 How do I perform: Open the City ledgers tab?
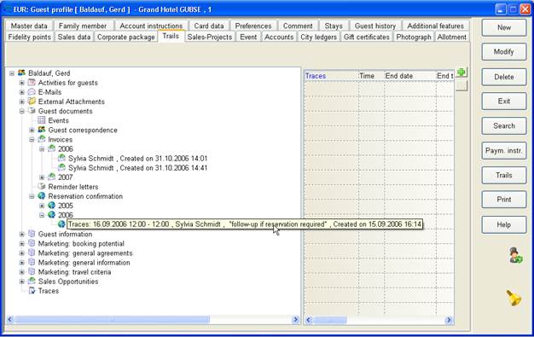click(318, 37)
